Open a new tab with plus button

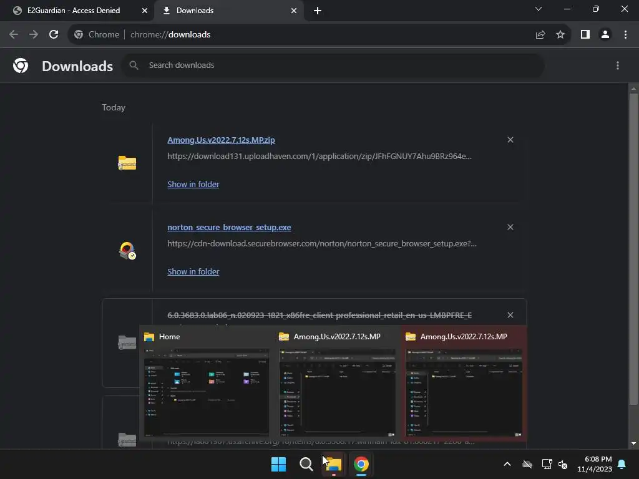coord(318,11)
